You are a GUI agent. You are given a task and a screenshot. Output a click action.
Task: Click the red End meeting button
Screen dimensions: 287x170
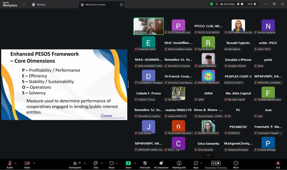(x=278, y=164)
